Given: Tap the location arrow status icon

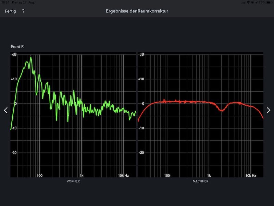Looking at the screenshot, I should click(x=257, y=2).
